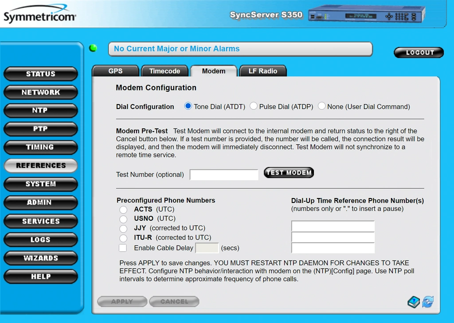Click the Modem Pre-Test bold label
Viewport: 454px width, 323px height.
(x=142, y=131)
